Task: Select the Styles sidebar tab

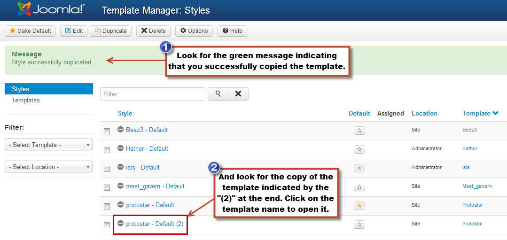Action: pos(49,89)
